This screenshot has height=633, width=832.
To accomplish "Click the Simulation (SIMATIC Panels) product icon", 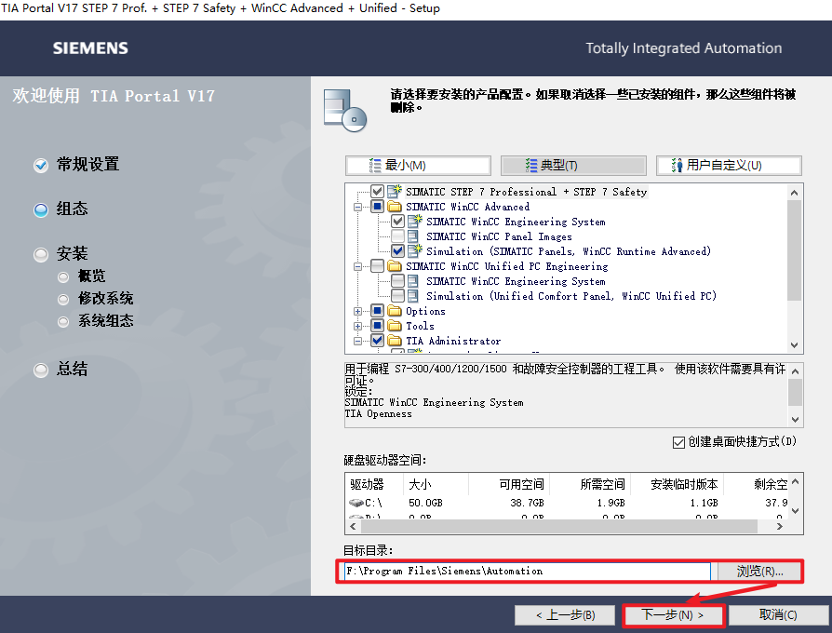I will pos(414,250).
